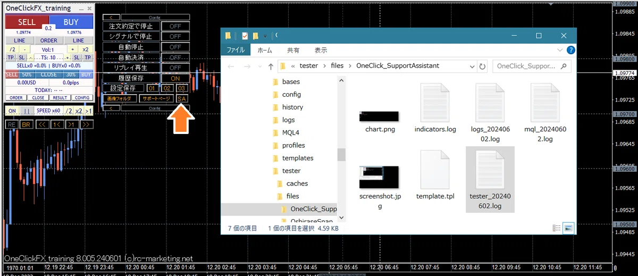The image size is (638, 276).
Task: Open the CONFIG tab in OneClickFX panel
Action: 82,98
